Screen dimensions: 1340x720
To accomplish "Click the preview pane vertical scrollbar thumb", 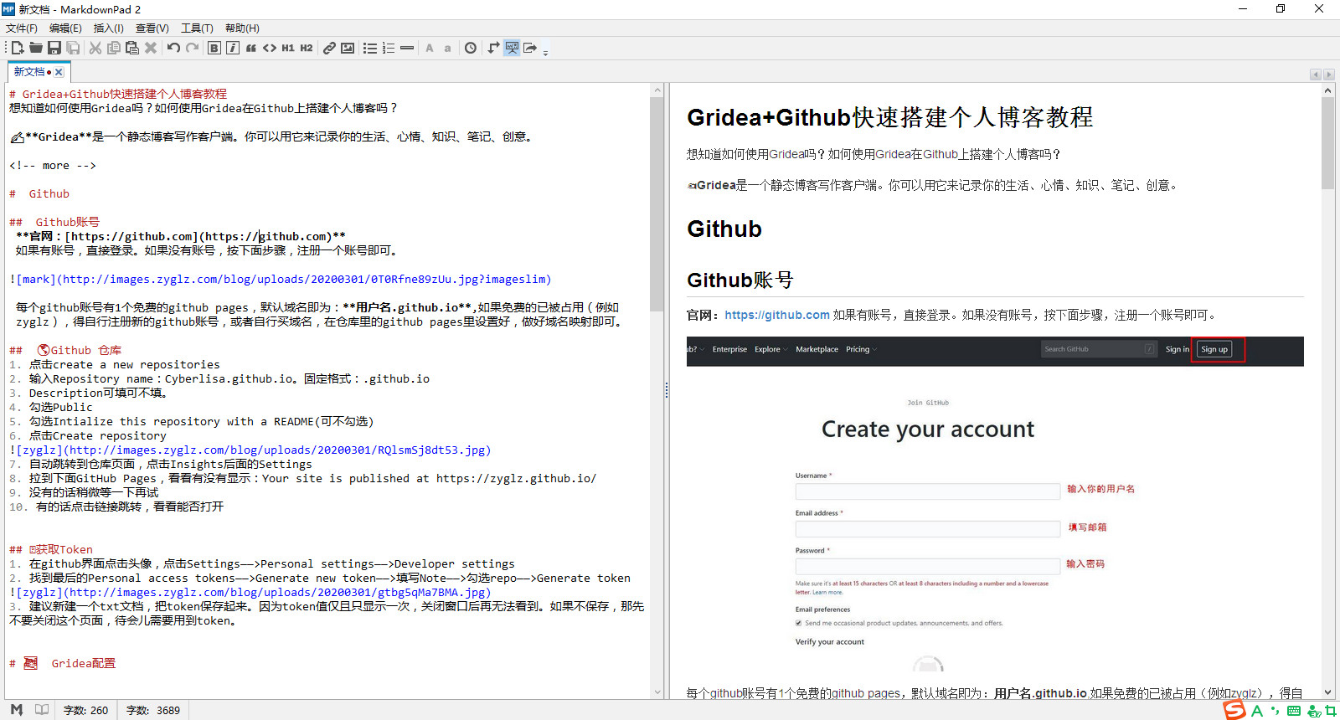I will pyautogui.click(x=1327, y=142).
